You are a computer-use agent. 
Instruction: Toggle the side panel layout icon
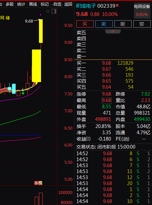pos(54,11)
